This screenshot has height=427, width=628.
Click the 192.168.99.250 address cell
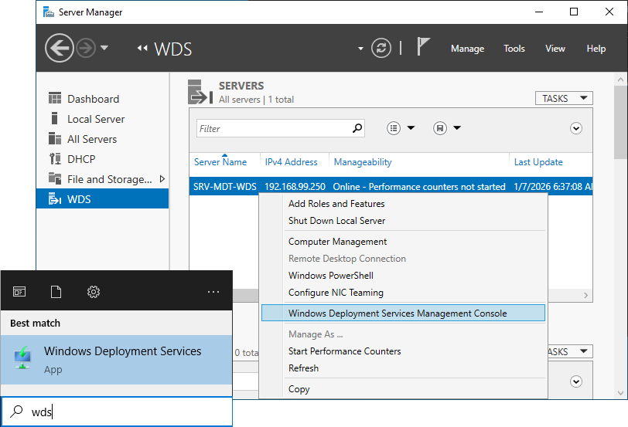coord(295,187)
